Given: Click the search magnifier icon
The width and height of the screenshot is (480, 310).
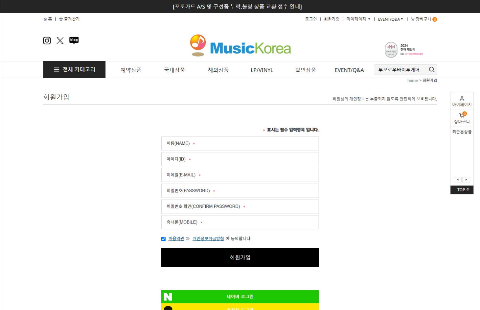Looking at the screenshot, I should 432,70.
